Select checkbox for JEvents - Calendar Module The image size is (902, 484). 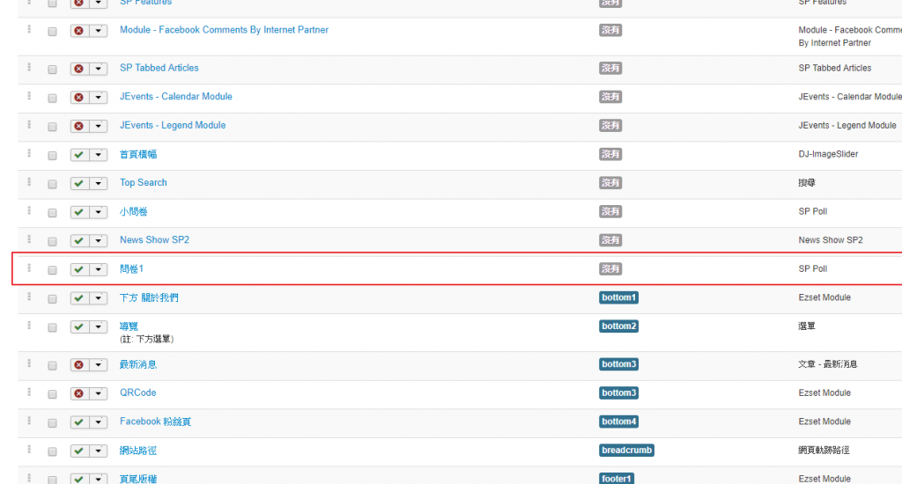click(52, 98)
